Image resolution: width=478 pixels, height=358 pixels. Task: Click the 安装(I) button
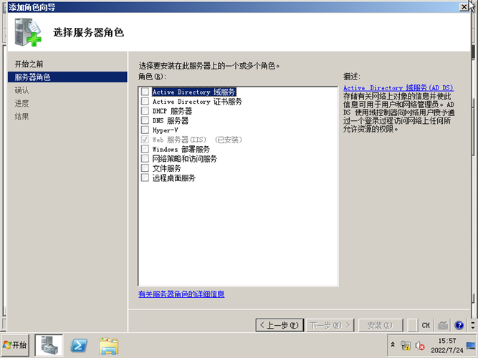pyautogui.click(x=381, y=325)
